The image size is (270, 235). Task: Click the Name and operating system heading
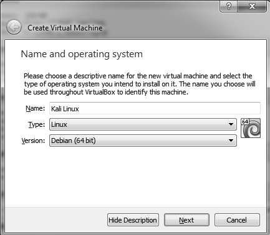pyautogui.click(x=82, y=54)
